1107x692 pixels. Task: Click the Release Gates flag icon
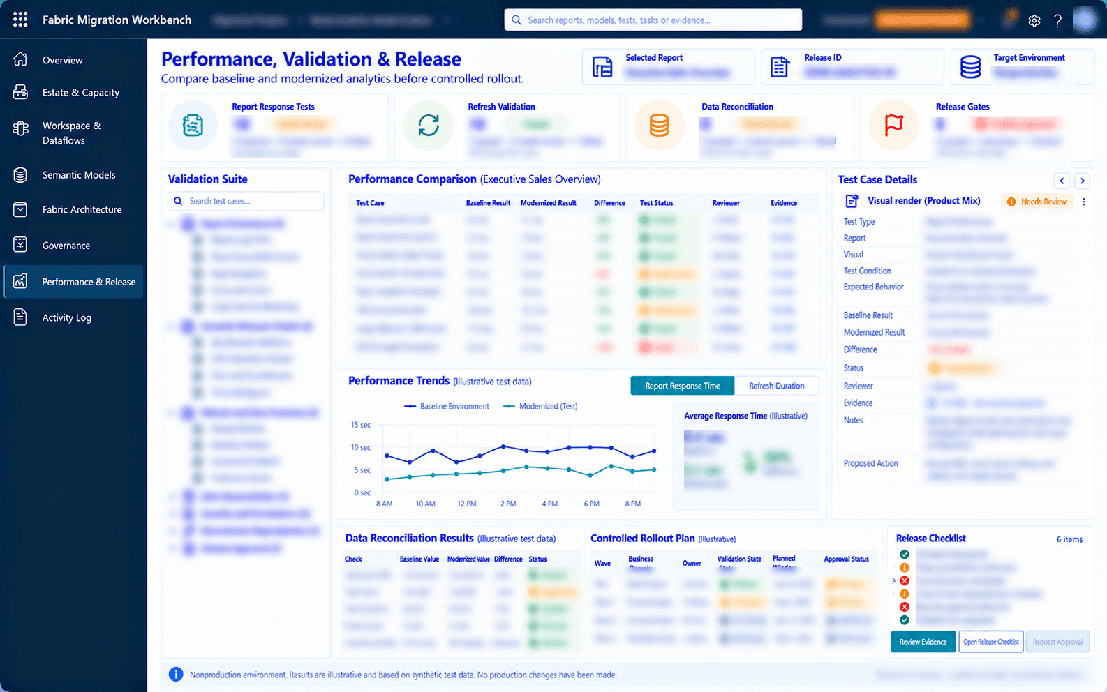893,126
